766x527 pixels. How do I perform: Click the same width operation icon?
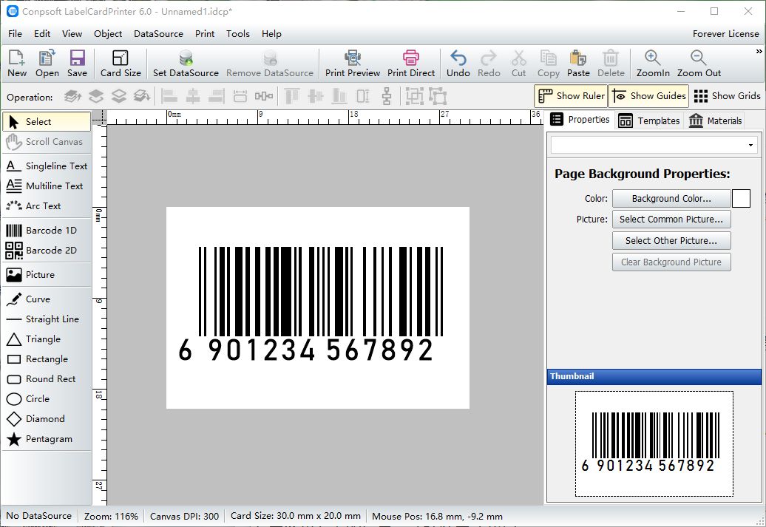[240, 96]
